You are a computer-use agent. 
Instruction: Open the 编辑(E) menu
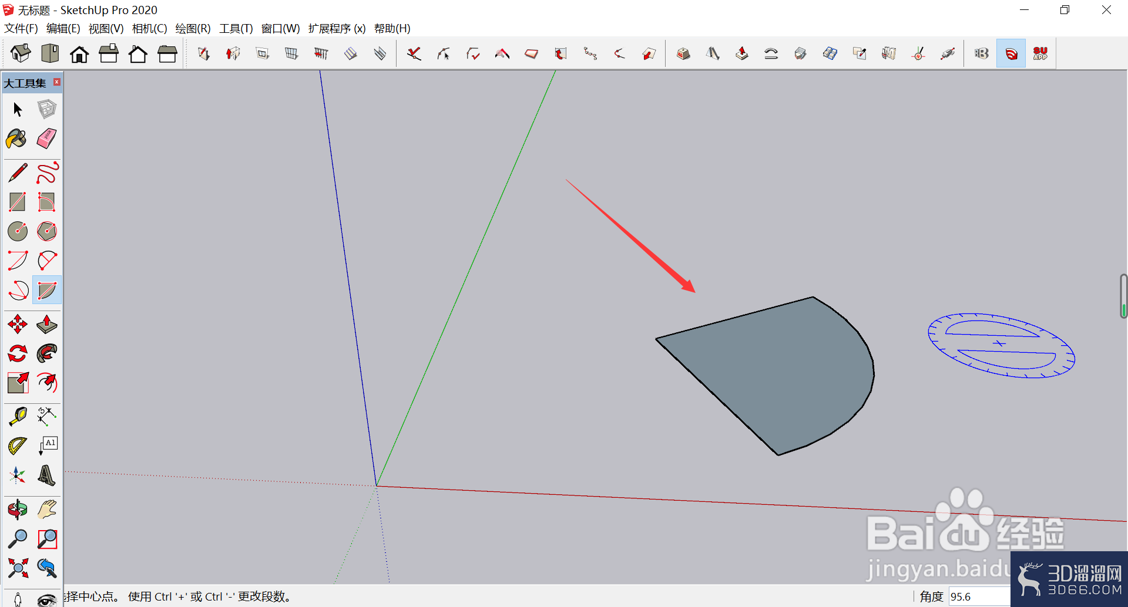63,28
